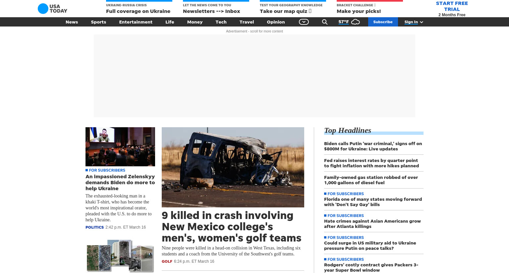Viewport: 509px width, 273px height.
Task: Click the USA TODAY logo
Action: click(52, 9)
